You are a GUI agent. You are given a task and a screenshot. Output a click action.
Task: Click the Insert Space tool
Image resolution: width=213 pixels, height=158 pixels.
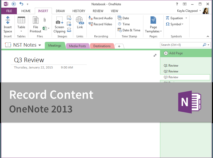tap(8, 24)
